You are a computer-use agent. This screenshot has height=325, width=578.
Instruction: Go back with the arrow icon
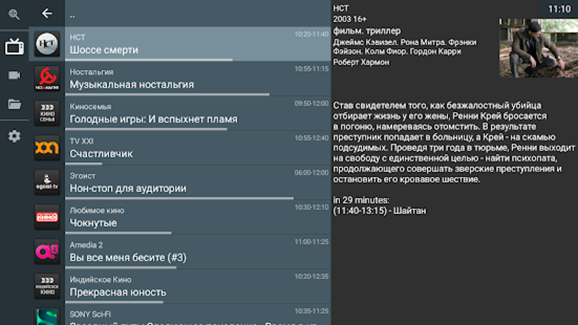tap(47, 14)
